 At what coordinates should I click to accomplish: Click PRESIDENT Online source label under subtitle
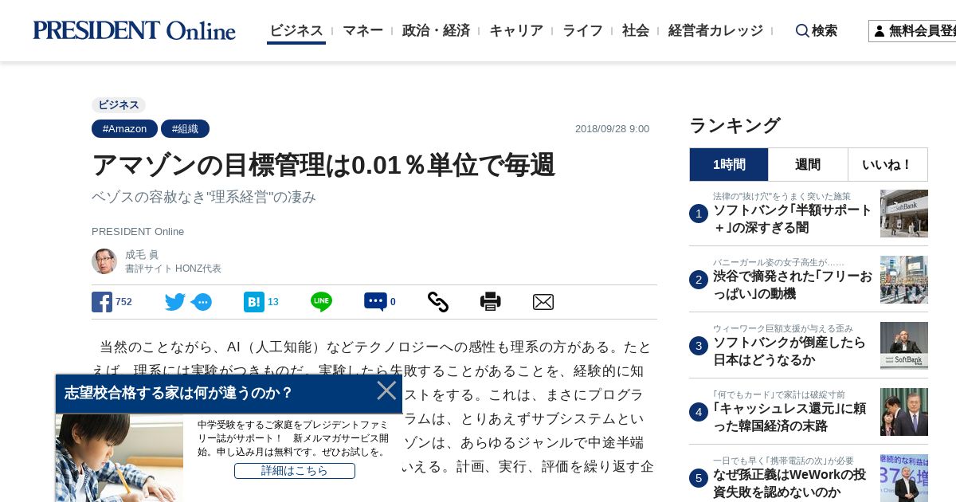tap(138, 232)
